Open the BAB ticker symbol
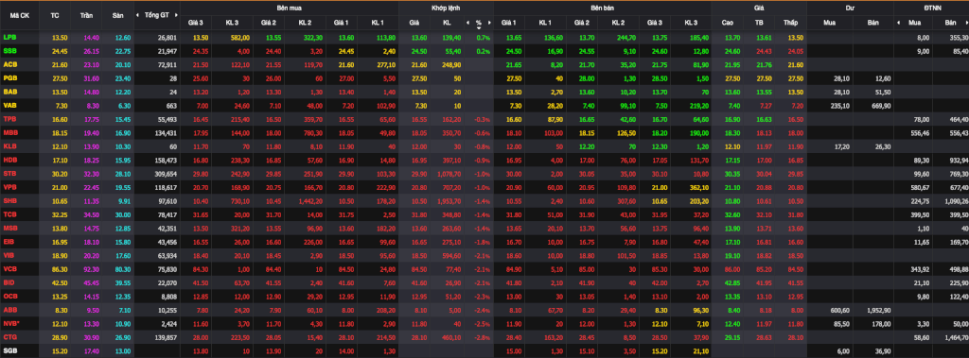The image size is (969, 358). tap(9, 92)
